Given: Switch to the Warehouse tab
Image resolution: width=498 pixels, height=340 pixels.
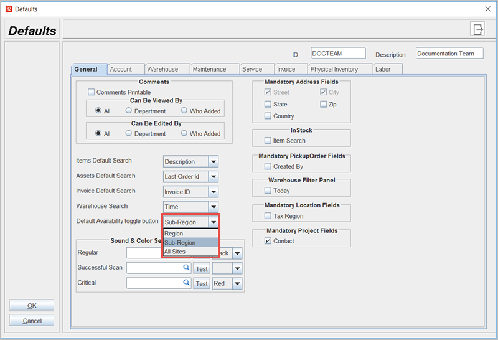Looking at the screenshot, I should (162, 69).
